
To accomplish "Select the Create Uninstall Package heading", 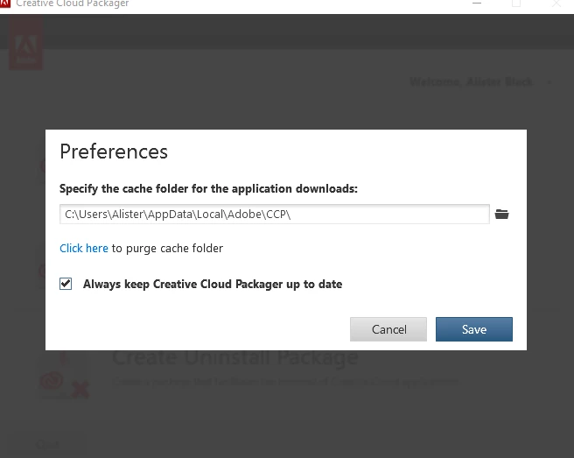I will coord(235,357).
